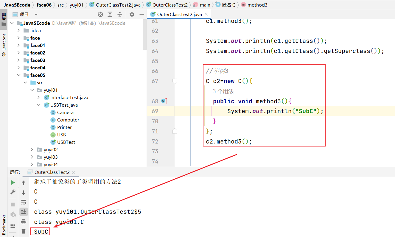Hide the Project panel with minus icon

pyautogui.click(x=141, y=14)
